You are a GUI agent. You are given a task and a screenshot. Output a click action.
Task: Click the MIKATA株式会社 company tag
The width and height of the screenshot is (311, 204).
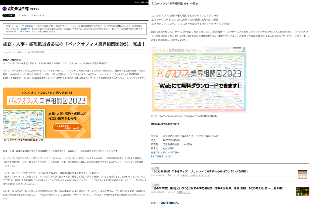pos(38,52)
